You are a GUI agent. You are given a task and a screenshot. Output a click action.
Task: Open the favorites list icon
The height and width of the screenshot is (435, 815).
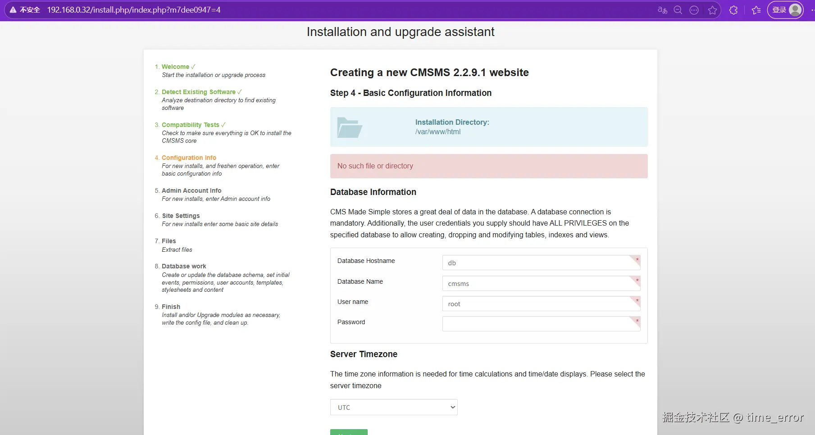tap(756, 10)
